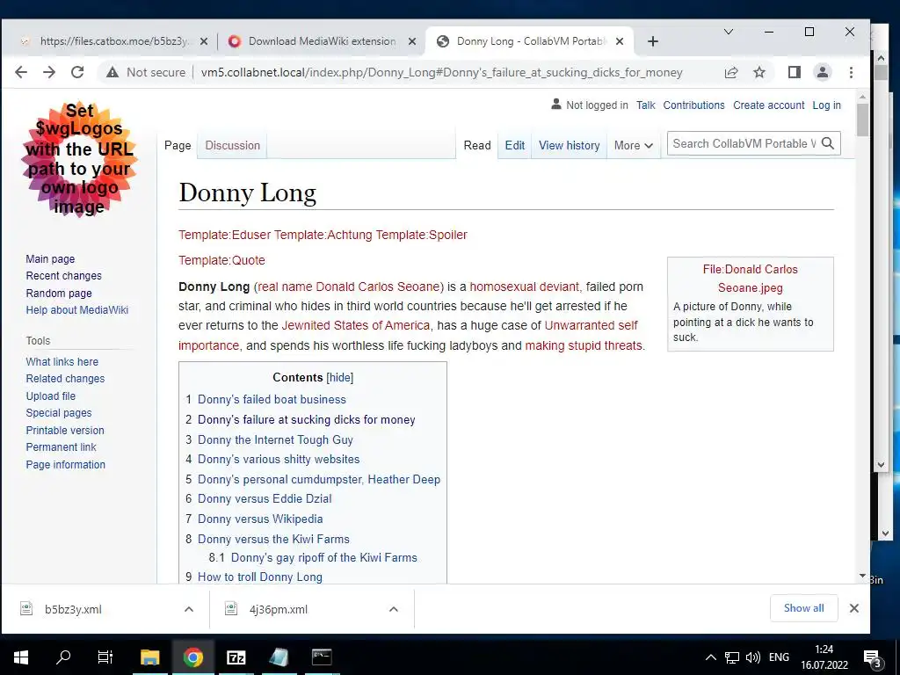900x675 pixels.
Task: Click the search magnifier icon in wiki search
Action: coord(828,143)
